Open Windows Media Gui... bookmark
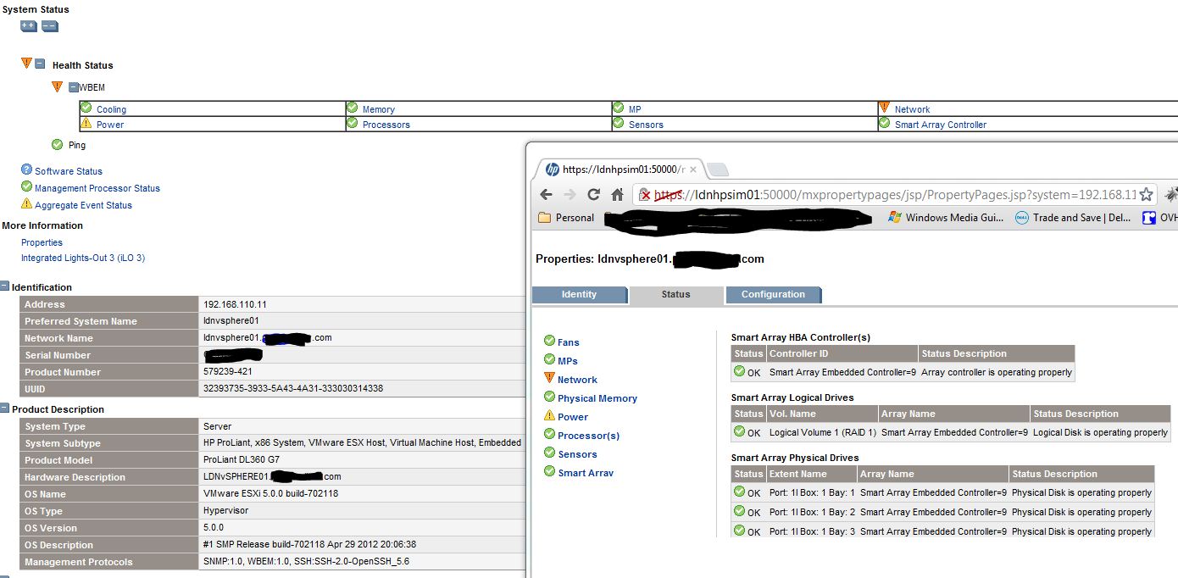The height and width of the screenshot is (578, 1178). (945, 218)
